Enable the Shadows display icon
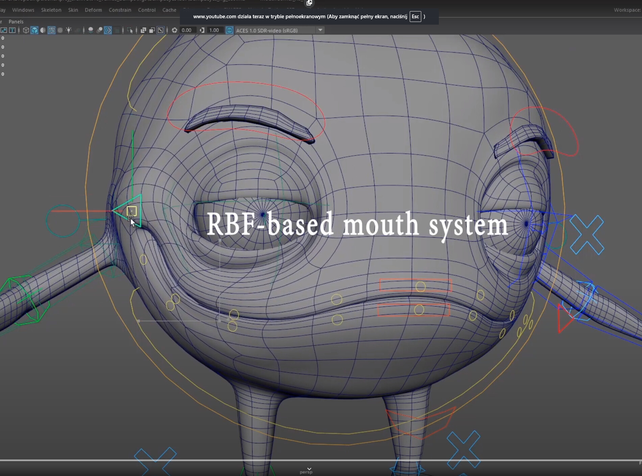The height and width of the screenshot is (476, 642). 91,30
